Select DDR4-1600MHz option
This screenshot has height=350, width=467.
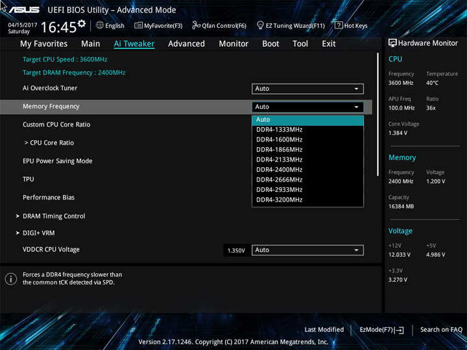click(307, 140)
